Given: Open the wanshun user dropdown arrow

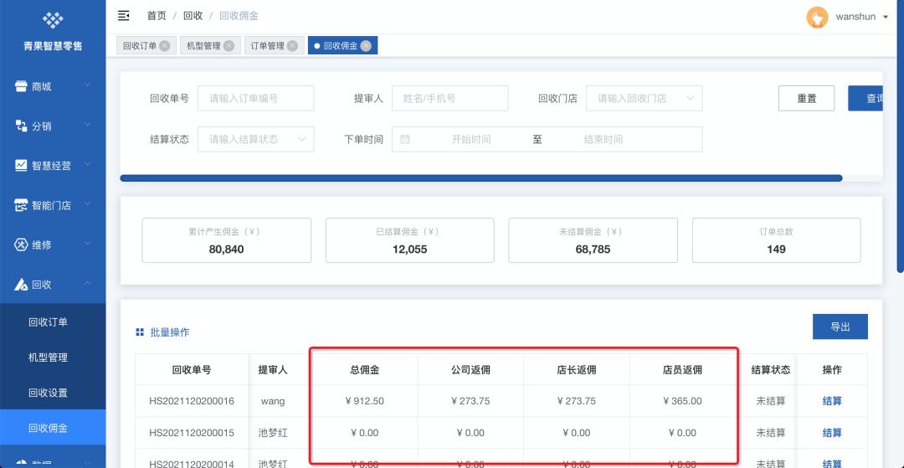Looking at the screenshot, I should (x=886, y=18).
